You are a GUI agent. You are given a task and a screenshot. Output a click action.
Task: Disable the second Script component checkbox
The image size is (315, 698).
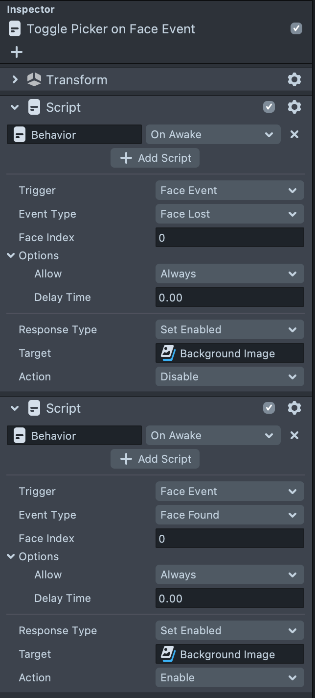point(269,408)
